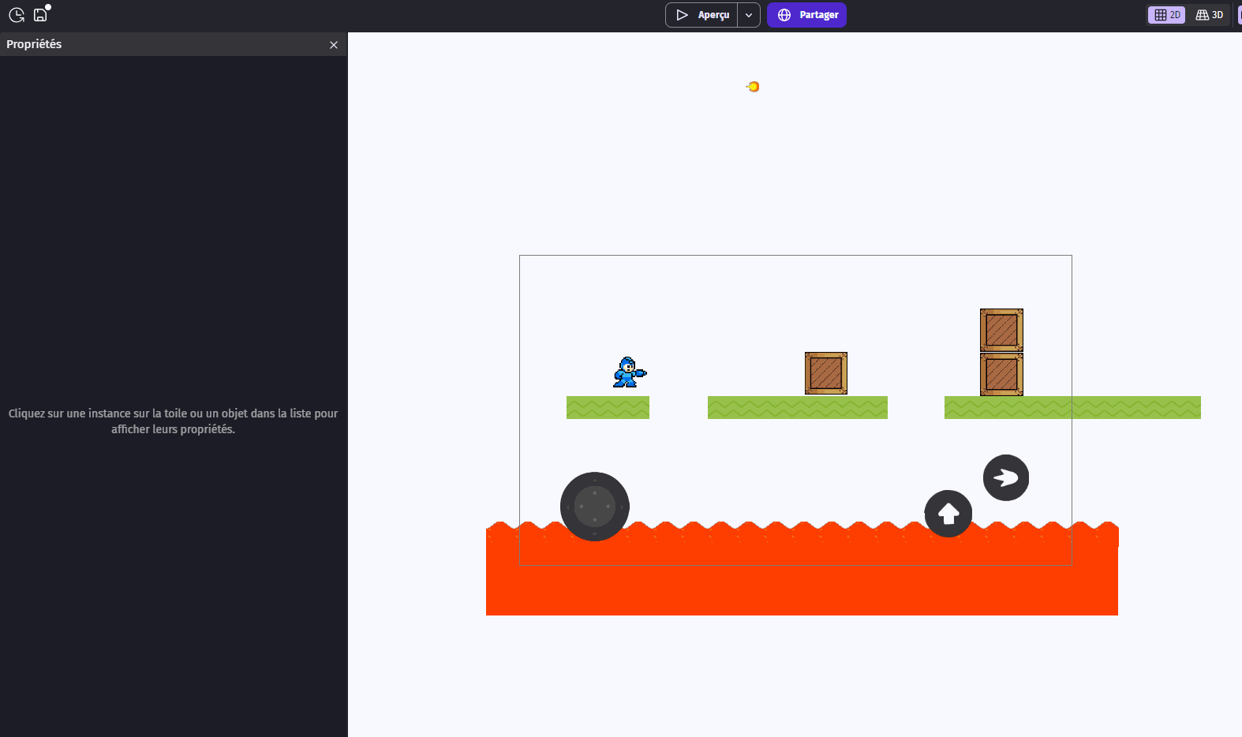Click the save project floppy disk icon
The image size is (1242, 737).
40,15
